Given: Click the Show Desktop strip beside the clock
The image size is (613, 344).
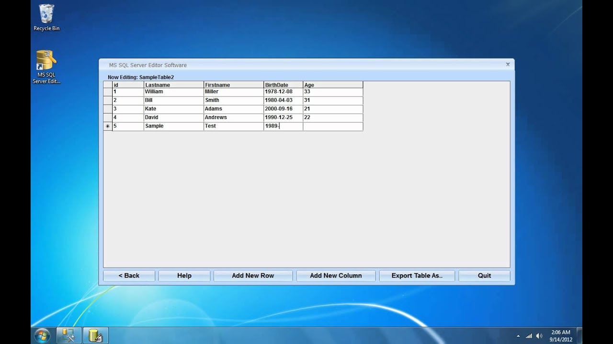Looking at the screenshot, I should click(x=579, y=335).
